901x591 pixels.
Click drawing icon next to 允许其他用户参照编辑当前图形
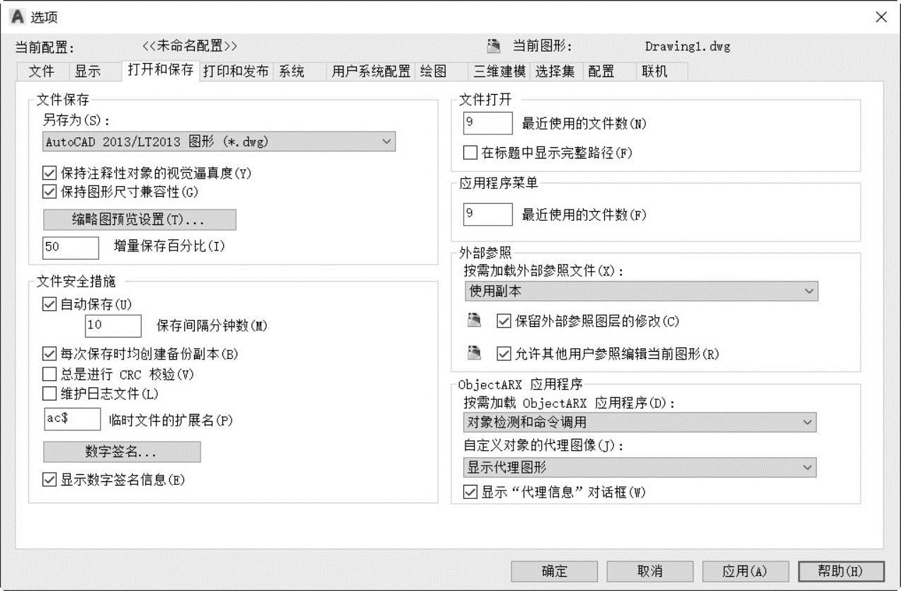point(475,352)
